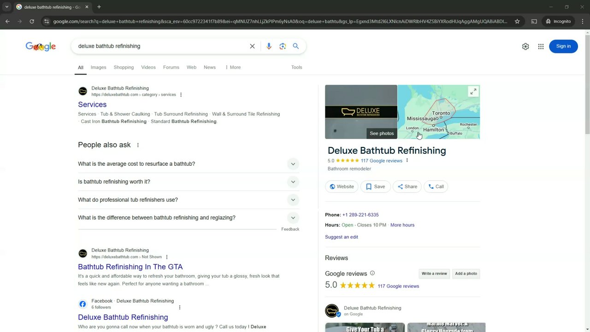This screenshot has width=590, height=332.
Task: Open 'Bathtub Refinishing In The GTA' result
Action: (x=130, y=267)
